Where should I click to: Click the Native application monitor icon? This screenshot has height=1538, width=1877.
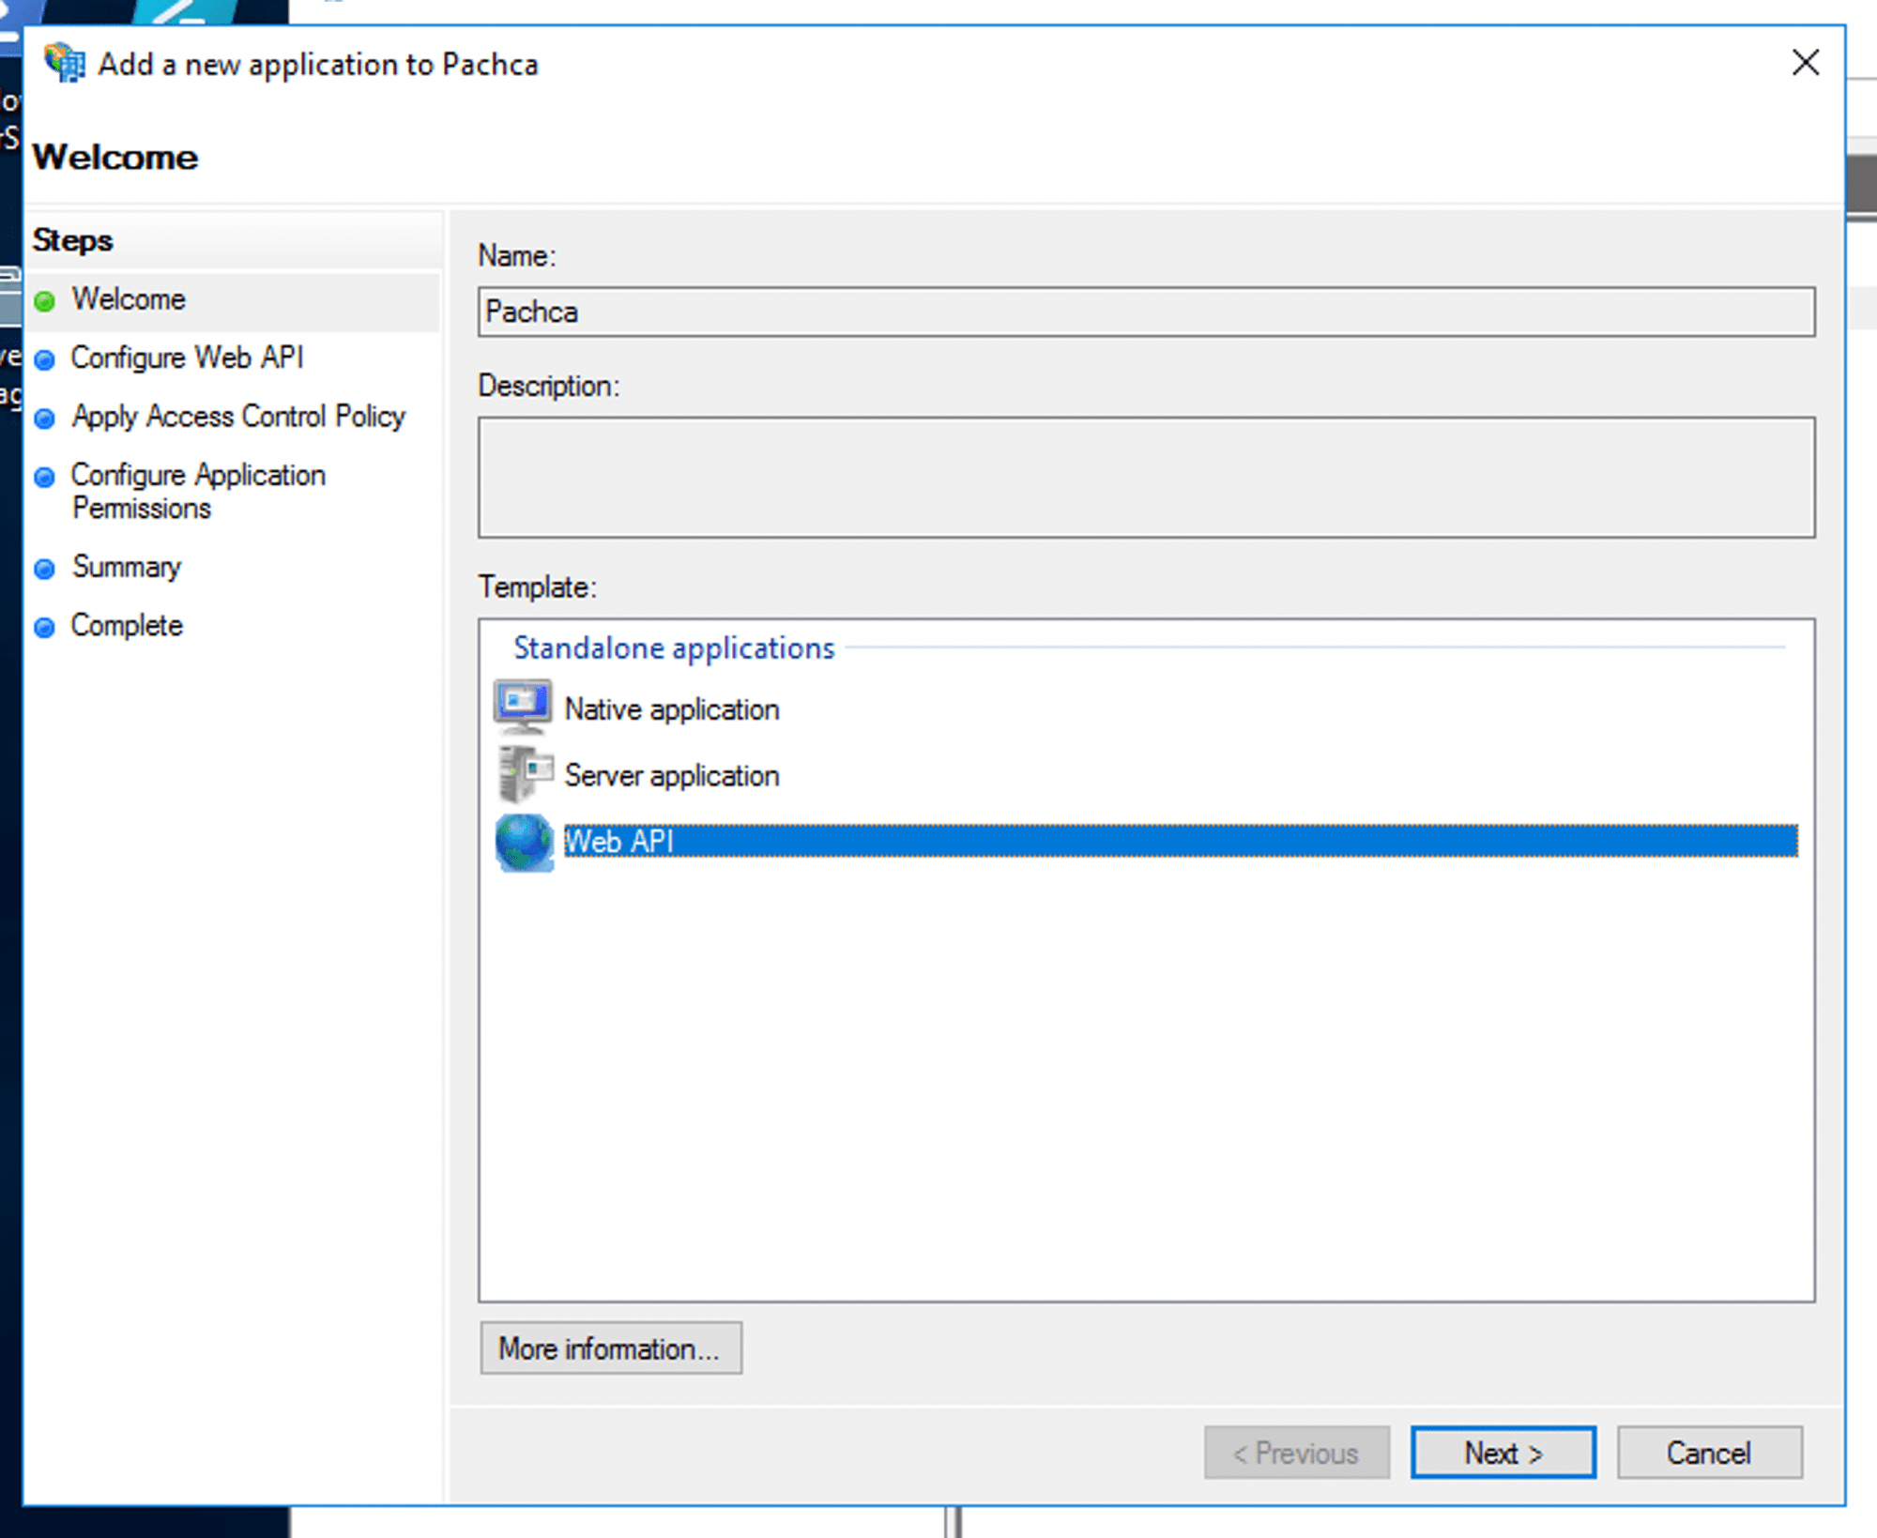(x=523, y=707)
